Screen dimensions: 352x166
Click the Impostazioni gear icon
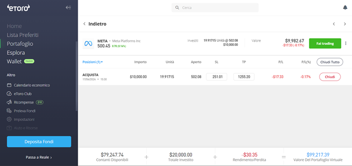click(9, 119)
